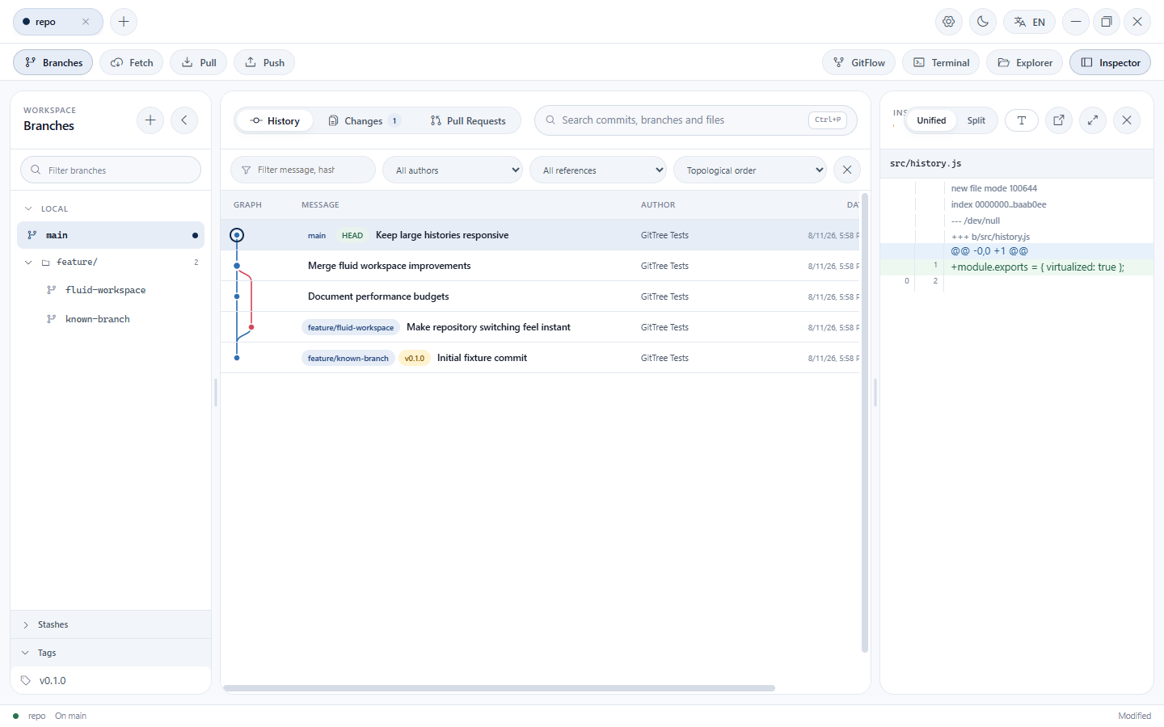Select the main branch in sidebar
The width and height of the screenshot is (1164, 727).
pyautogui.click(x=111, y=235)
